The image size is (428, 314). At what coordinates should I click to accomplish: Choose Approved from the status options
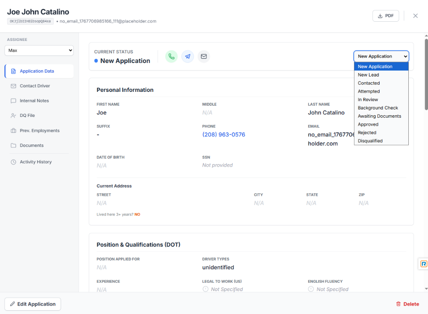click(368, 124)
